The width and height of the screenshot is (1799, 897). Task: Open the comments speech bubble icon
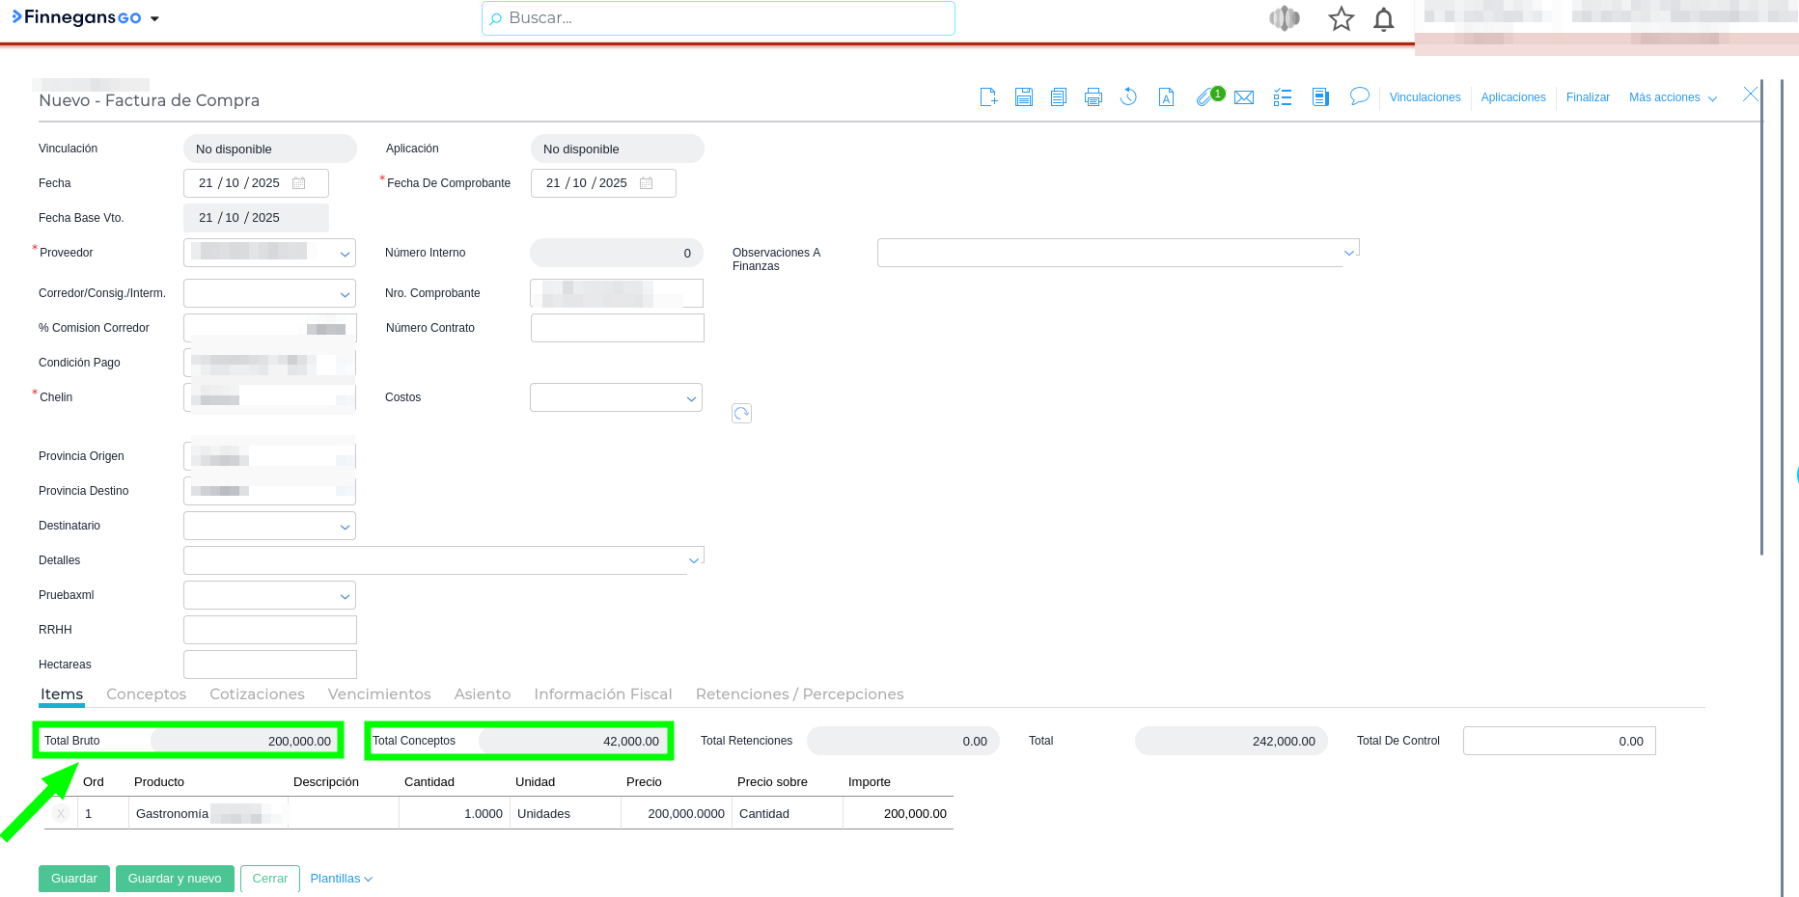(1360, 96)
